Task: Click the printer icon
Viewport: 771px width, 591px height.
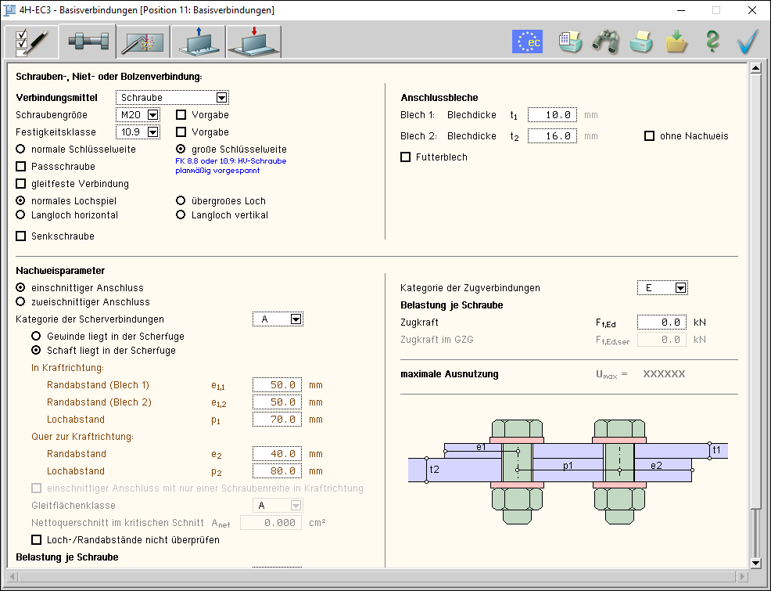Action: click(x=641, y=41)
